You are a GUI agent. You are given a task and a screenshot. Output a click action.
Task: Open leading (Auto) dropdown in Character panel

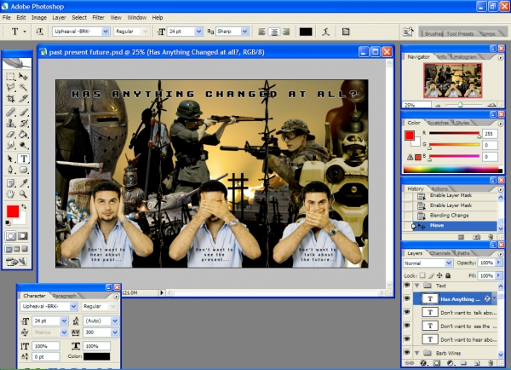pyautogui.click(x=115, y=321)
